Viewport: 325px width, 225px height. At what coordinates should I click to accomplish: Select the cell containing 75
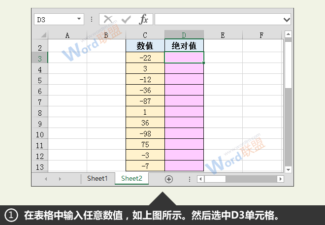(145, 144)
